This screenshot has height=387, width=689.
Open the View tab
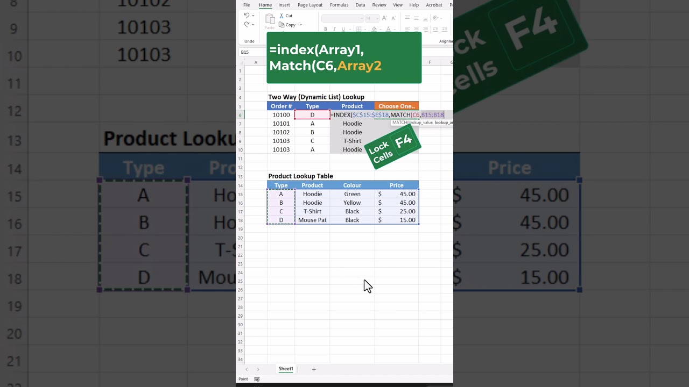[x=398, y=5]
